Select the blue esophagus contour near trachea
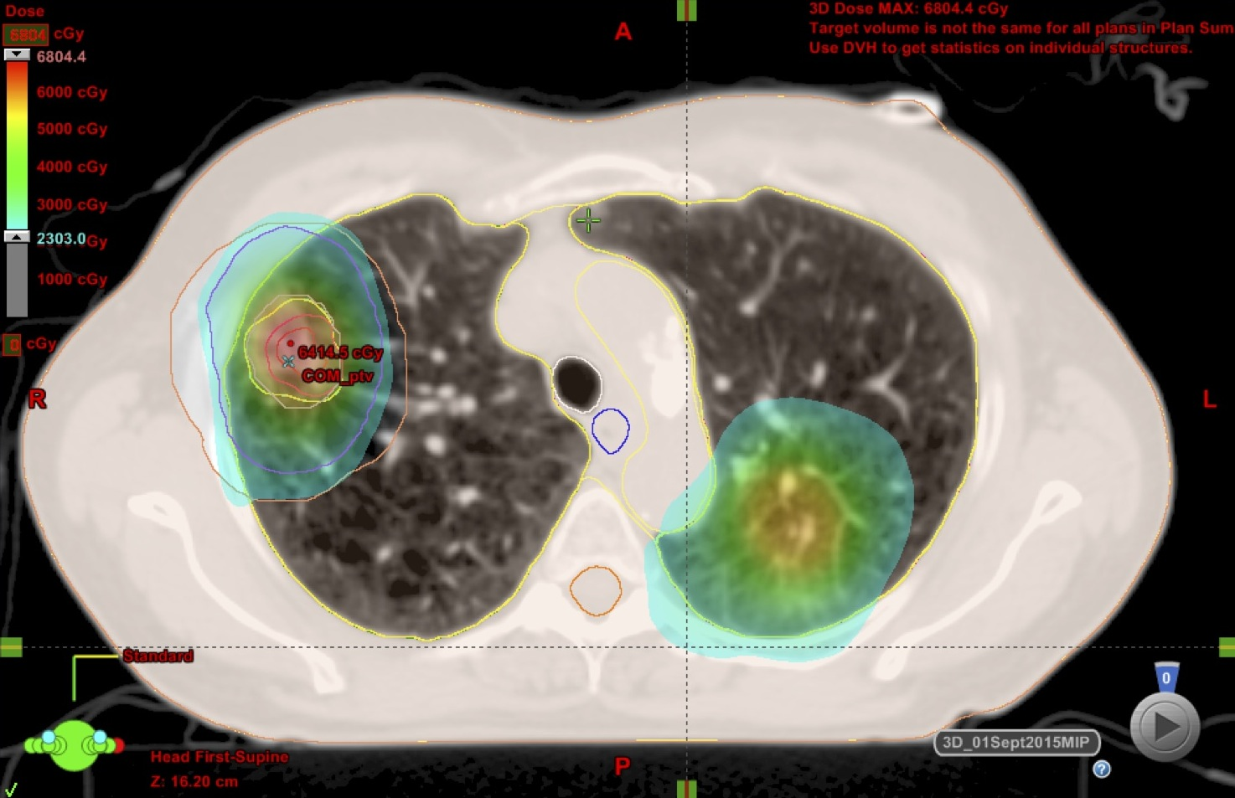 (611, 431)
